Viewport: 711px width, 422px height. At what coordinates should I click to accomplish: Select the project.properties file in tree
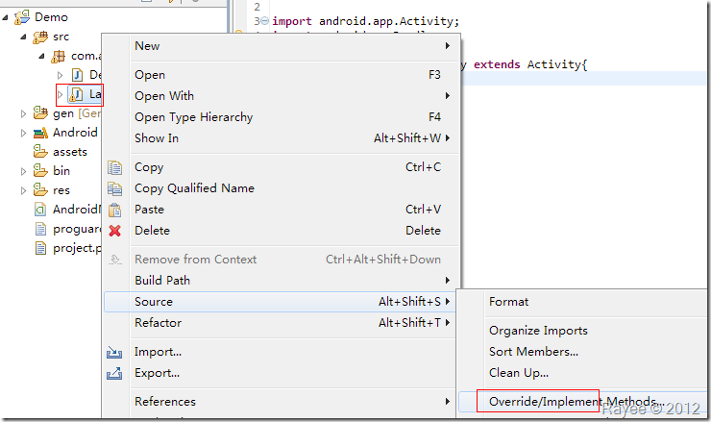click(75, 248)
